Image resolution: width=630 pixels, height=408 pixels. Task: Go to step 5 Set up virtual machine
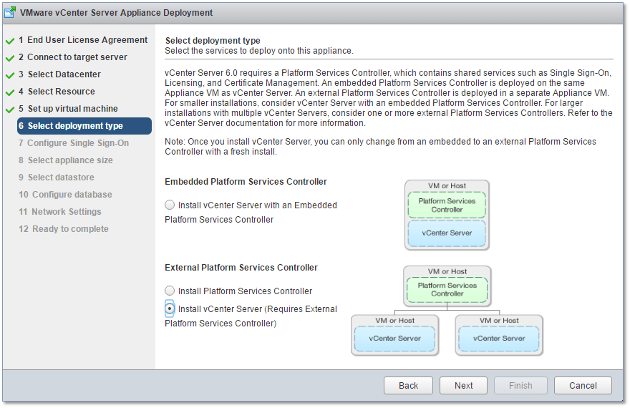(68, 109)
